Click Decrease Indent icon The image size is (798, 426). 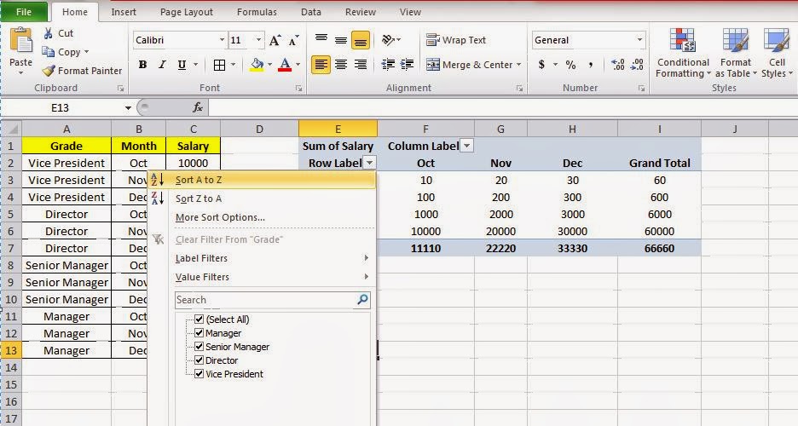388,65
